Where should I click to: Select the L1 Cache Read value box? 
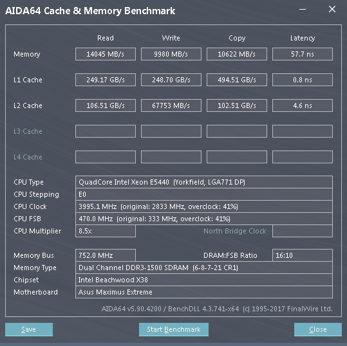click(x=106, y=80)
